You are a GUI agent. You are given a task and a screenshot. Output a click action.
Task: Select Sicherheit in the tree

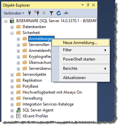click(x=31, y=33)
